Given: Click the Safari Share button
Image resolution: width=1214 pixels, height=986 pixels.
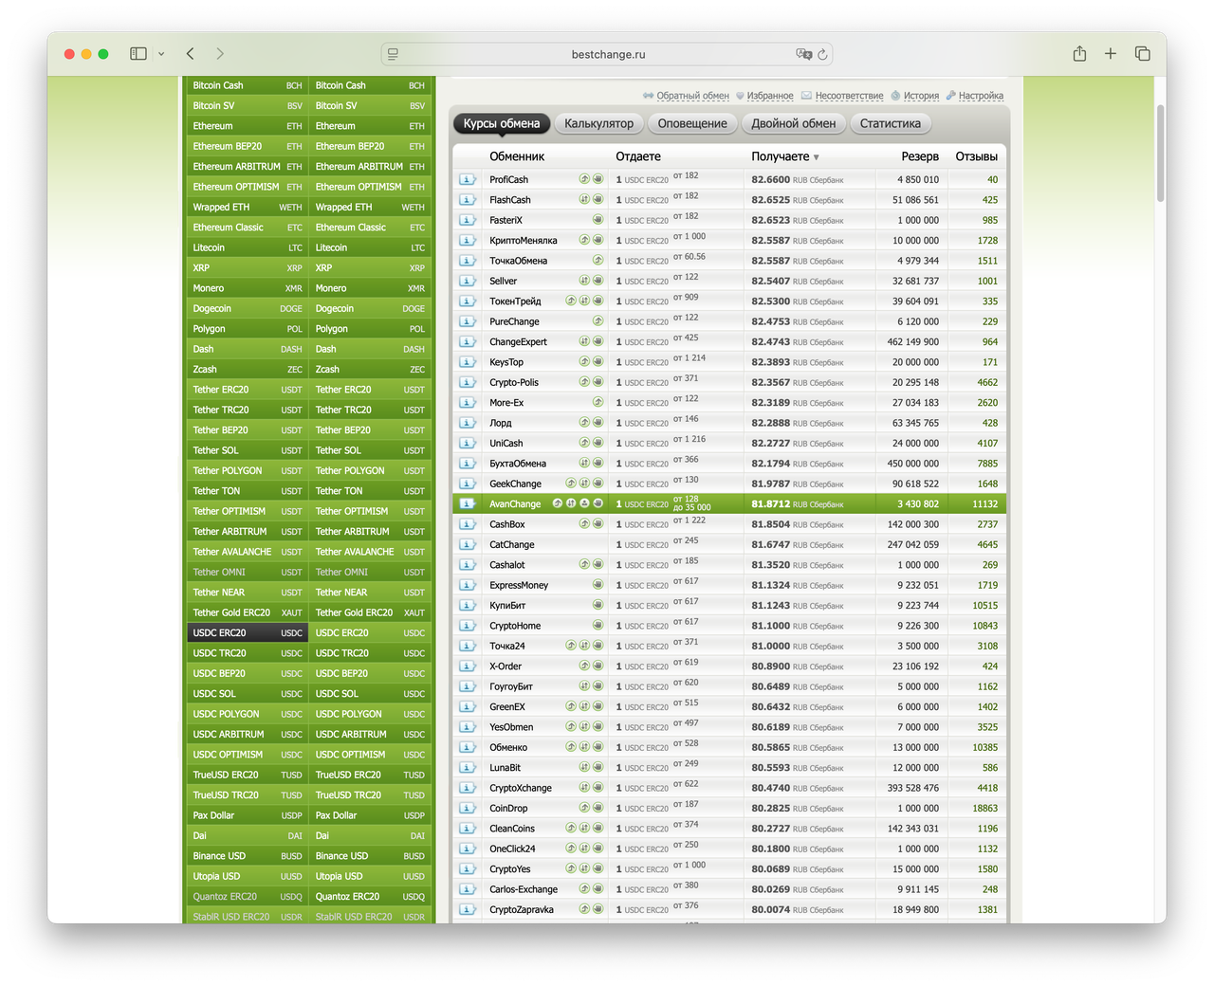Looking at the screenshot, I should pyautogui.click(x=1079, y=54).
